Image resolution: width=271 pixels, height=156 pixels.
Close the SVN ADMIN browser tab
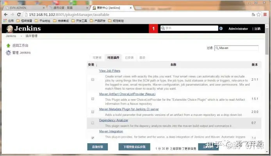click(44, 8)
